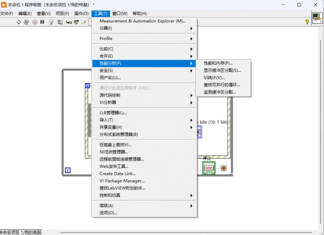Image resolution: width=324 pixels, height=235 pixels.
Task: Open 选项(O)... settings
Action: 144,213
